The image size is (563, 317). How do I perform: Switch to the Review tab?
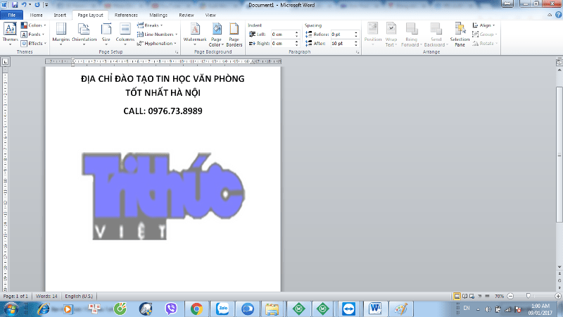point(186,15)
